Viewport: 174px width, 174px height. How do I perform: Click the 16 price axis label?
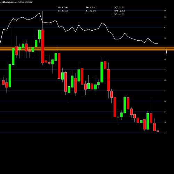[x=165, y=122]
